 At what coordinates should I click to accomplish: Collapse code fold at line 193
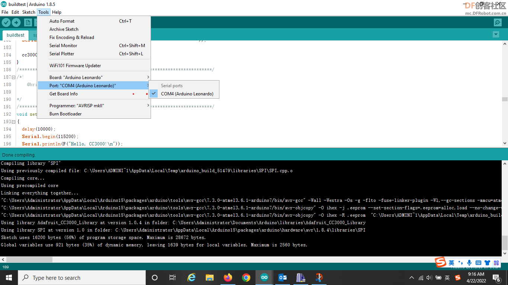13,122
